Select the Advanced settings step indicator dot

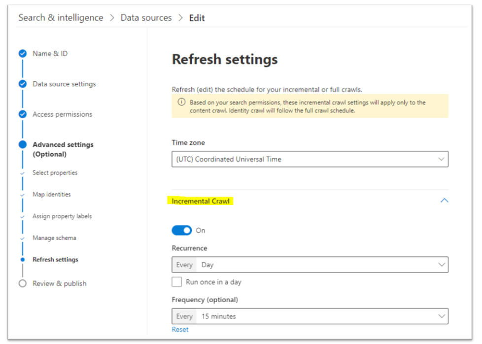pyautogui.click(x=22, y=144)
